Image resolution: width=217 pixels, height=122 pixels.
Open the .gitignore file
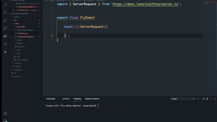coord(18,70)
